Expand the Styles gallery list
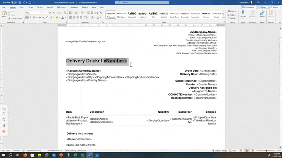The width and height of the screenshot is (282, 158). pos(224,17)
